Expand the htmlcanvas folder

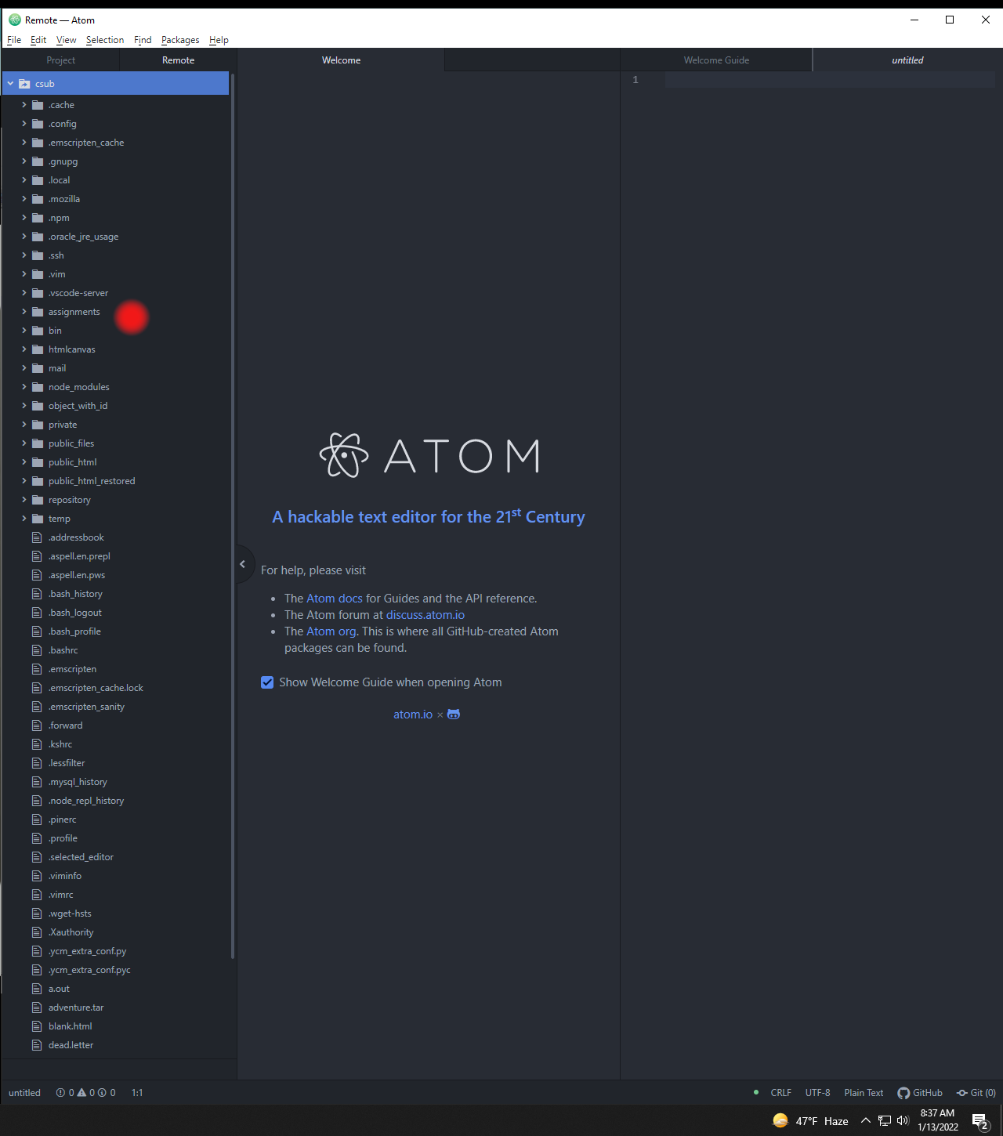pos(24,349)
